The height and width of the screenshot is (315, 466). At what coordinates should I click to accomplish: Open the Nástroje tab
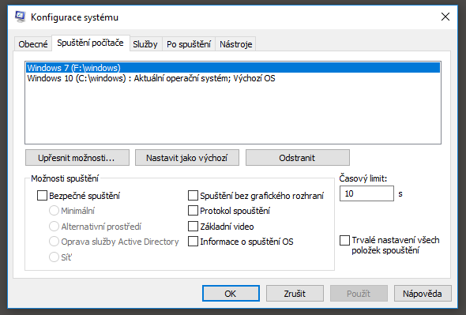235,44
